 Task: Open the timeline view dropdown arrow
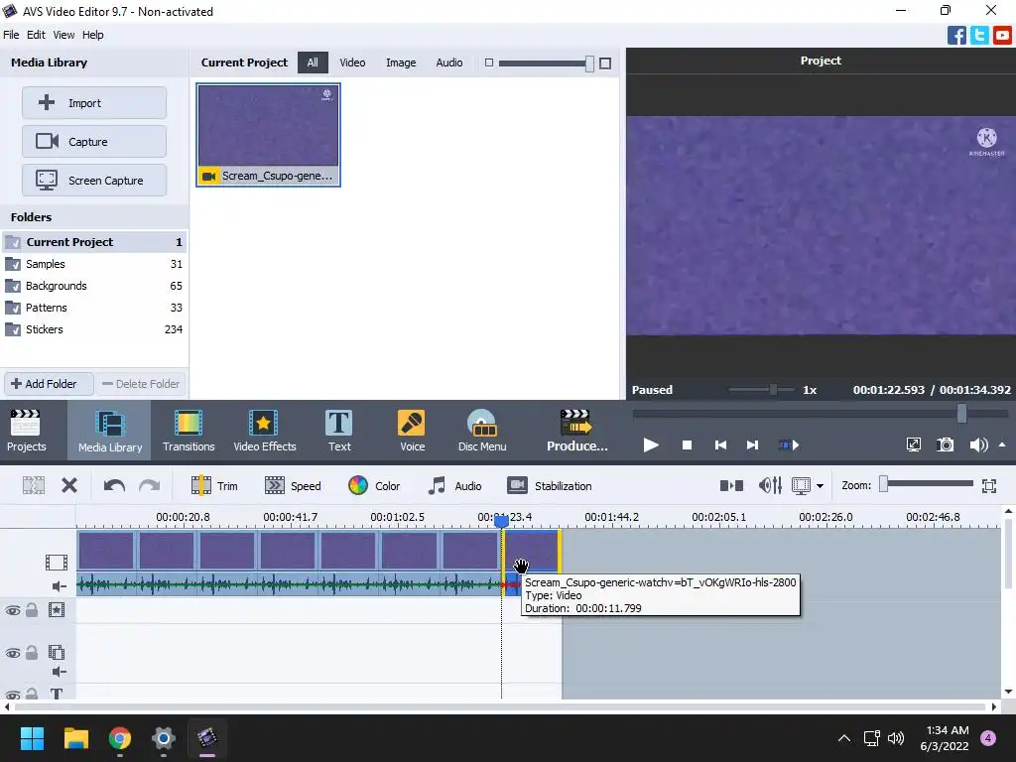click(x=820, y=486)
